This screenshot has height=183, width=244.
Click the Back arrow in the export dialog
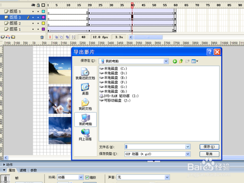175,61
